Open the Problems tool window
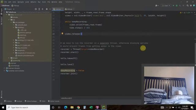Screen dimensions: 196x110 pos(8,101)
